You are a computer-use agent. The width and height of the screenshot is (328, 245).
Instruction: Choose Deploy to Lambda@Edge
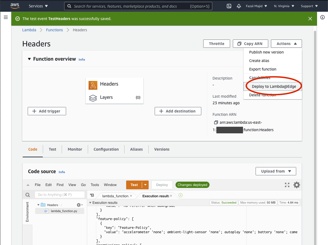(274, 86)
